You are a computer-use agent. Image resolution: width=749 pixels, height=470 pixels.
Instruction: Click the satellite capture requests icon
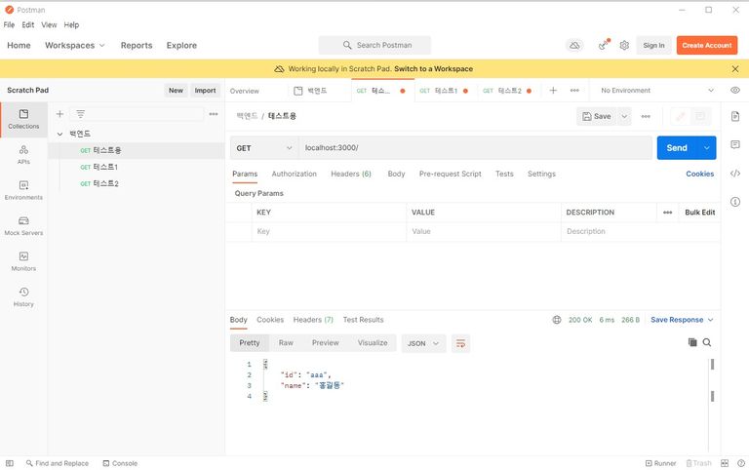(604, 45)
